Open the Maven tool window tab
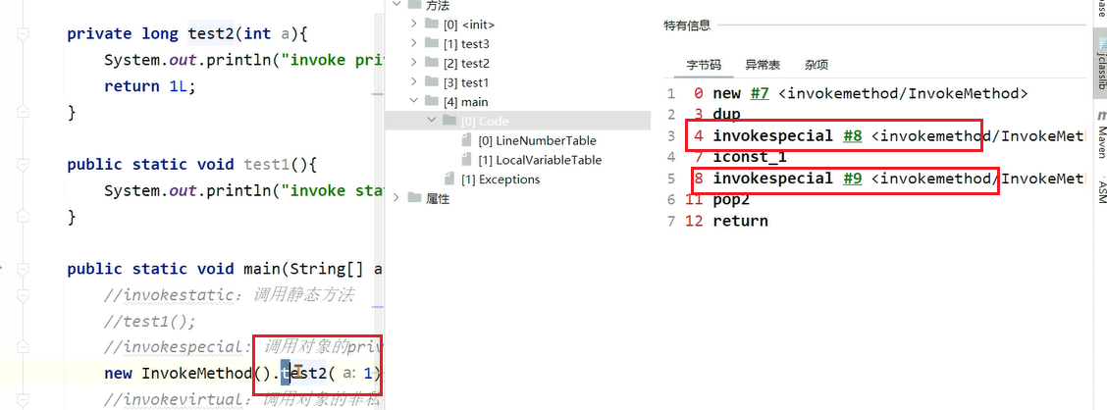 pos(1100,141)
